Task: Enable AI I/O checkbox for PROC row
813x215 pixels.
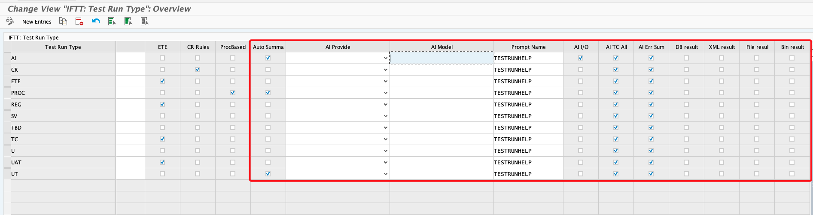Action: 581,93
